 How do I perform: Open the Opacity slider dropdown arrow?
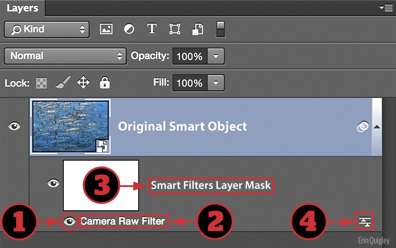tap(216, 56)
